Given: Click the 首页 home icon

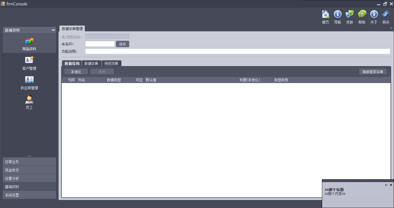Looking at the screenshot, I should 325,14.
